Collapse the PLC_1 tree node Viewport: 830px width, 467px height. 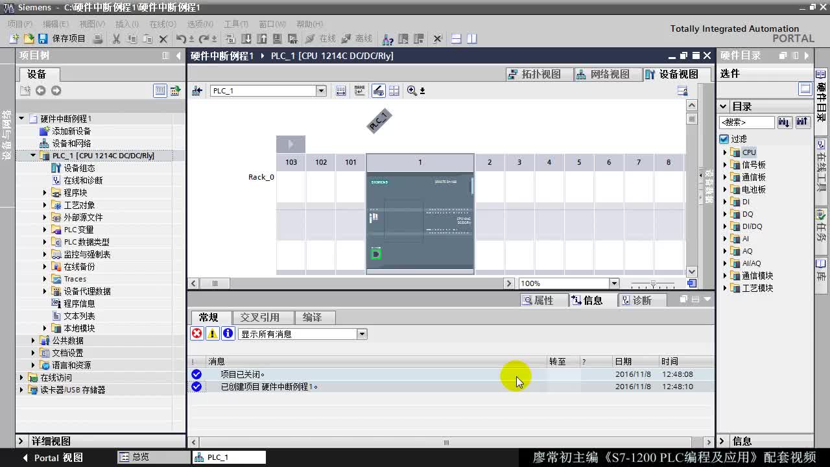click(x=33, y=156)
